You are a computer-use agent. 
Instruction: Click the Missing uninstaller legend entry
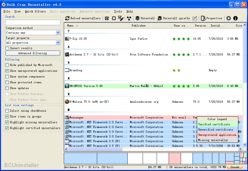(218, 140)
